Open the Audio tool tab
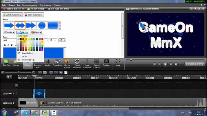The width and height of the screenshot is (207, 116). click(48, 63)
